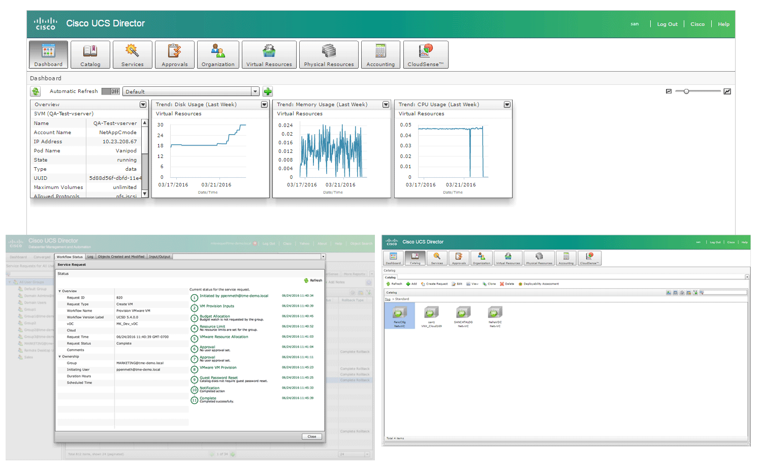Viewport: 762px width, 471px height.
Task: Select the 10.23.208.67 IP Address value
Action: [119, 142]
